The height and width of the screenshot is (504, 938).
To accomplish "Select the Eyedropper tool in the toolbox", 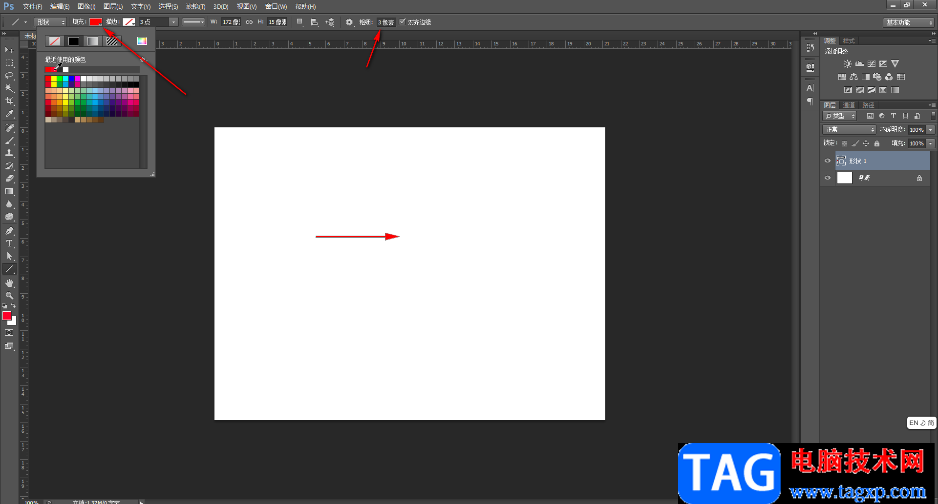I will [9, 114].
